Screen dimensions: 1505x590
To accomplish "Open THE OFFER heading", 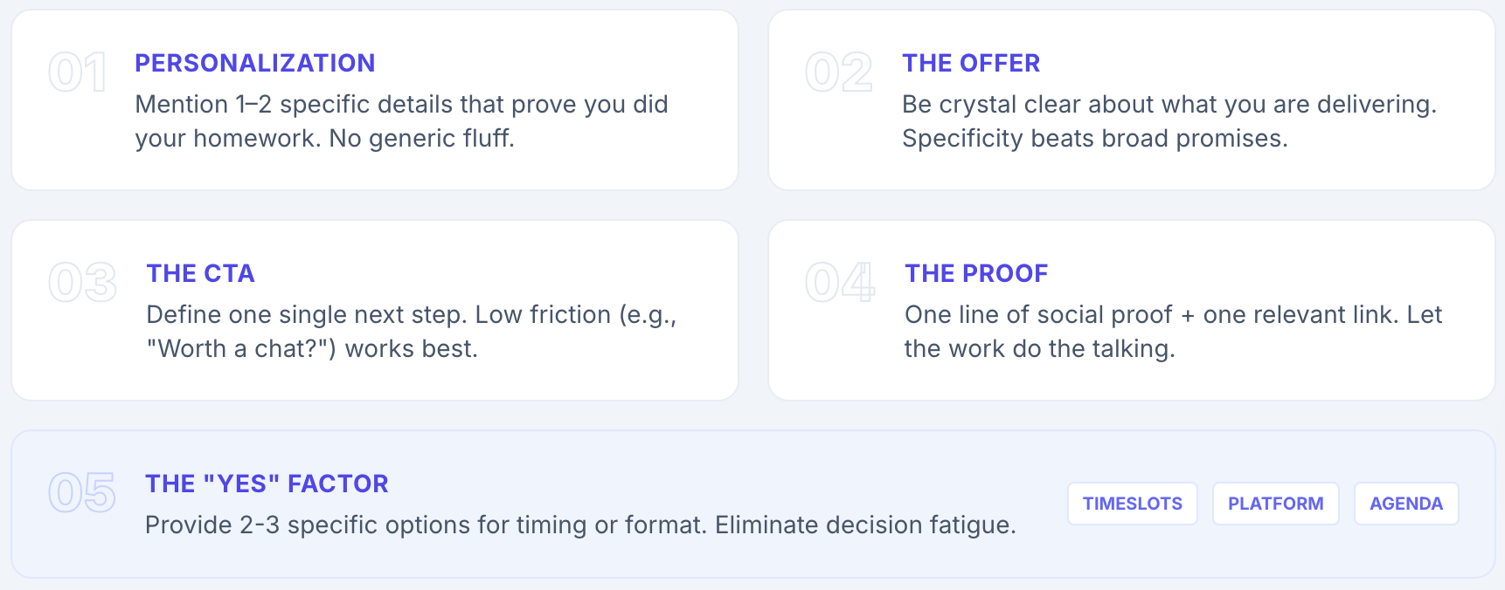I will click(971, 63).
